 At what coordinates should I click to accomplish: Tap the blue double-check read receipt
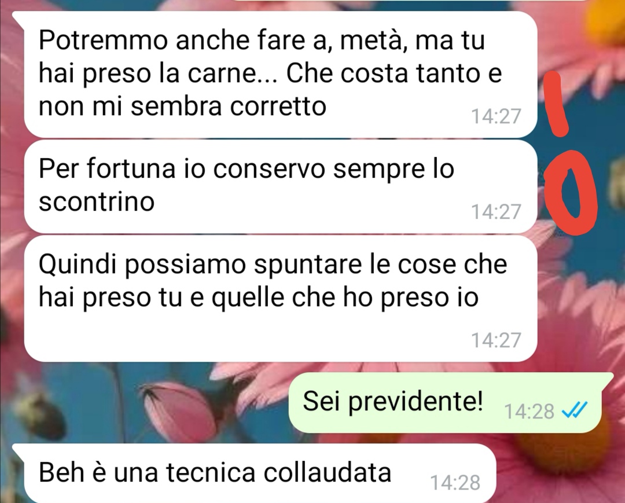[x=574, y=409]
